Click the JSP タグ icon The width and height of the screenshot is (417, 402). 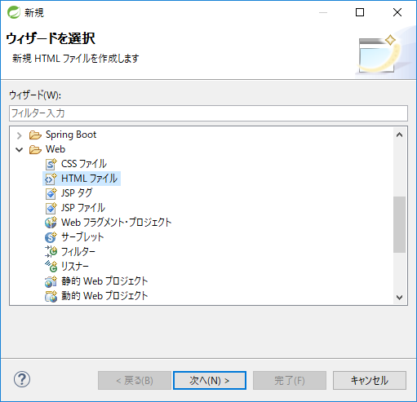tap(51, 193)
